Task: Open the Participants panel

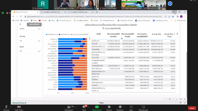Action: point(69,108)
